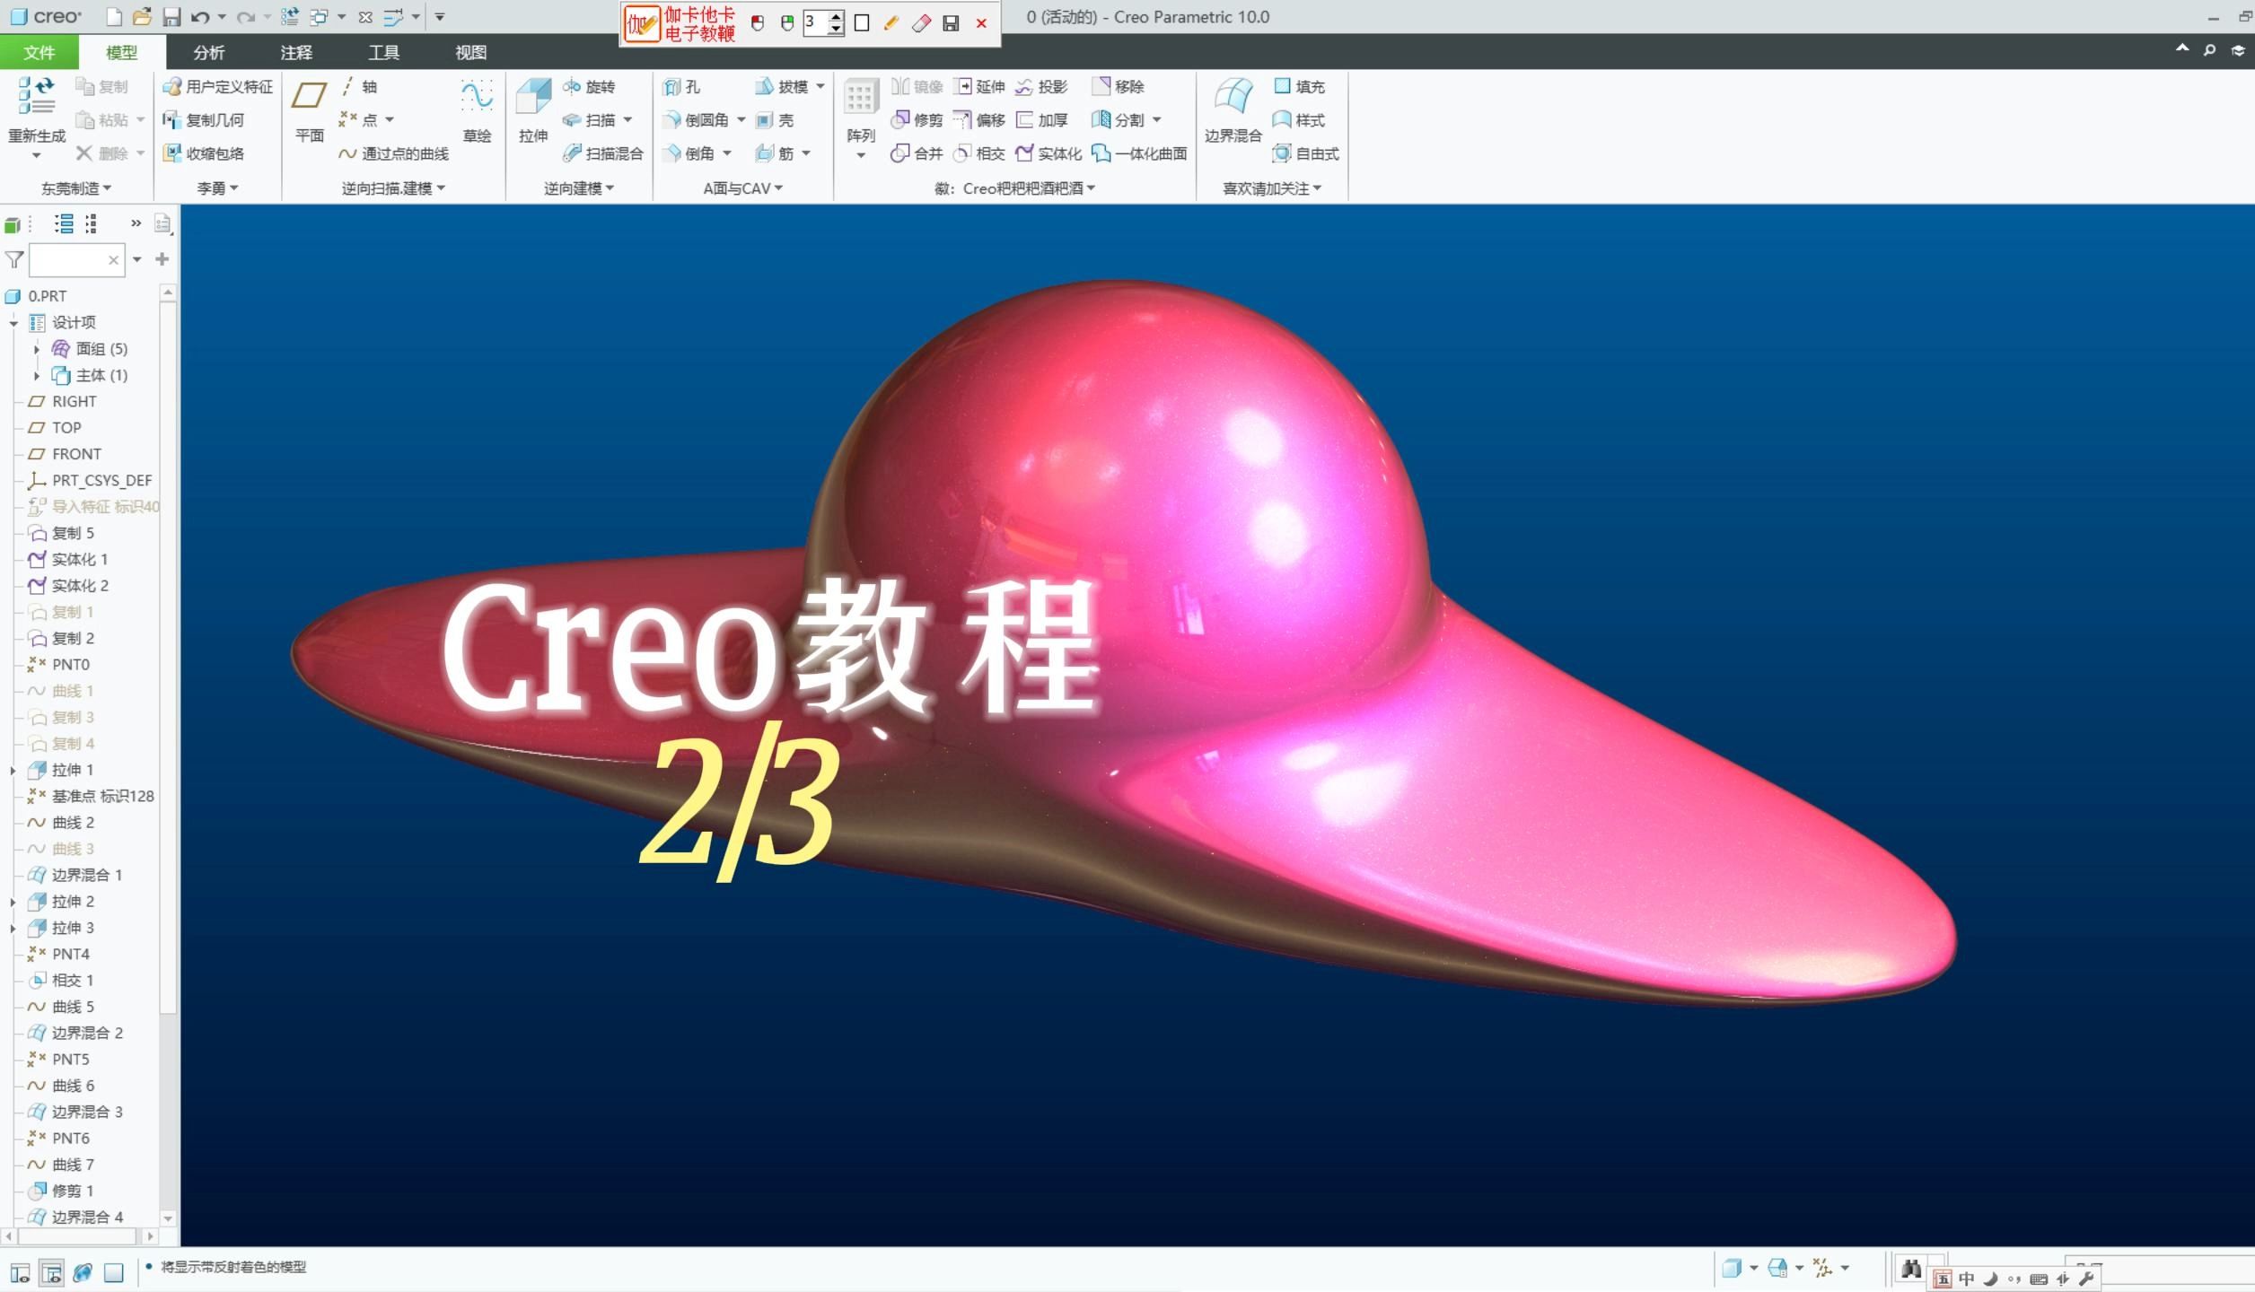The image size is (2255, 1292).
Task: Expand 拉伸 1 in the model tree
Action: tap(13, 769)
